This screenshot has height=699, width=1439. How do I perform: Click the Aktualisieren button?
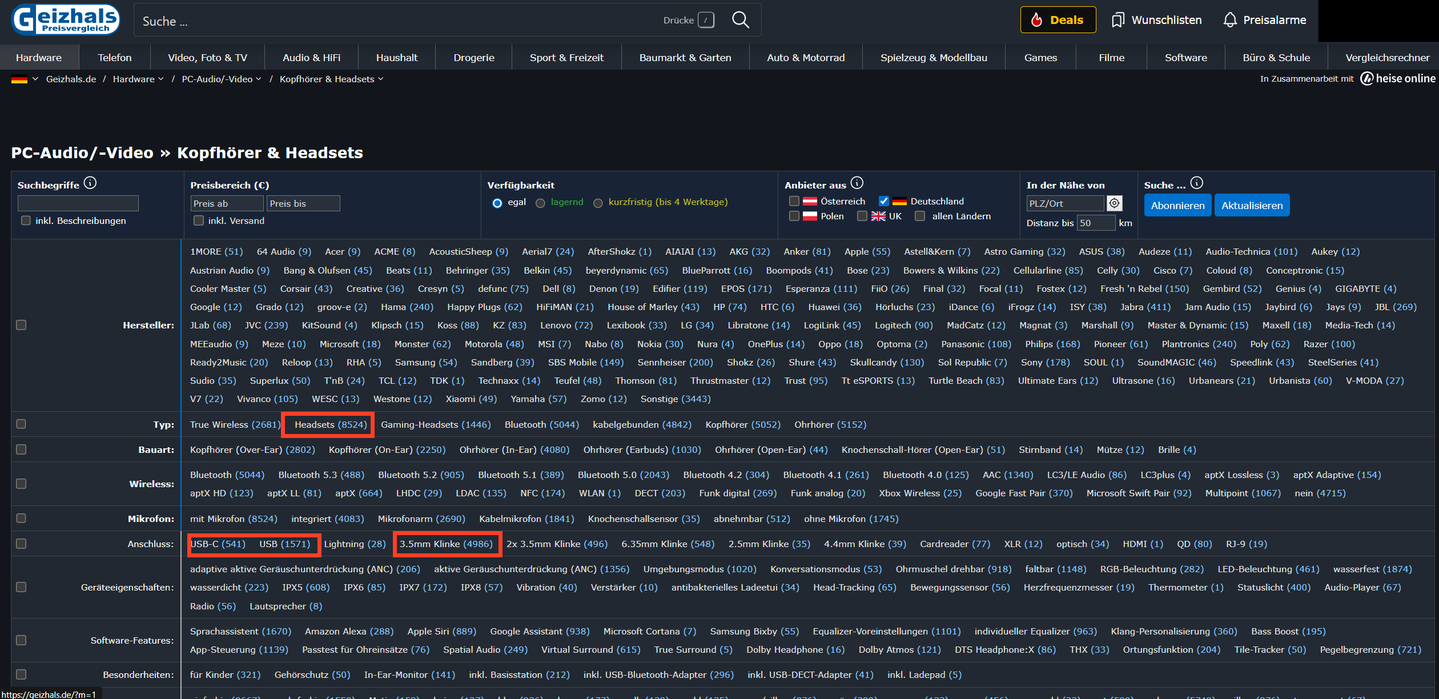[x=1252, y=206]
